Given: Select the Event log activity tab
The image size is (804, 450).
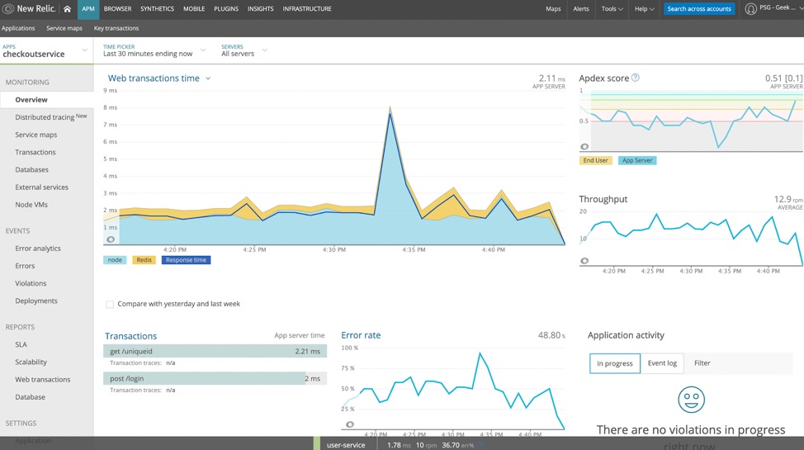Looking at the screenshot, I should click(662, 363).
